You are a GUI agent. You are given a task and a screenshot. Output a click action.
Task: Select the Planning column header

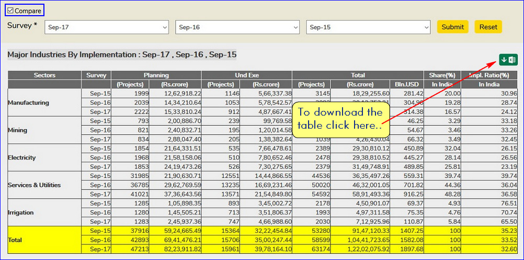point(156,75)
